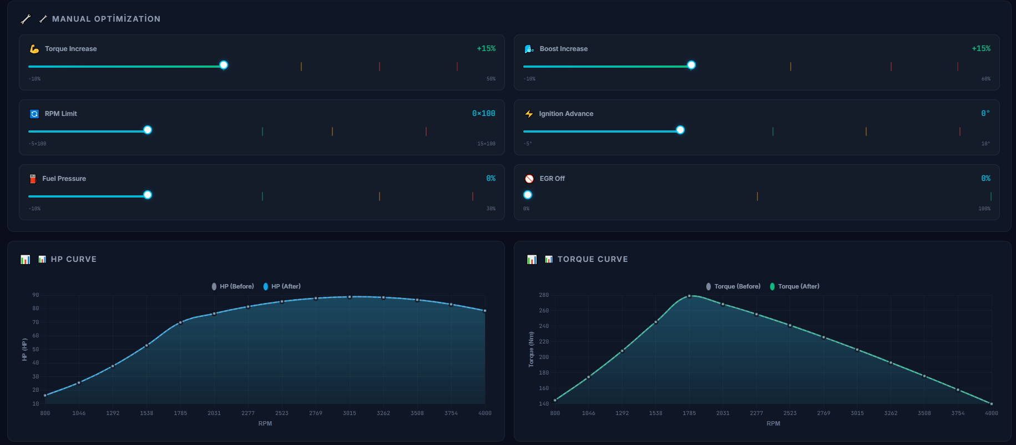Click the EGR Off prohibited icon
Screen dimensions: 1016x445
(529, 179)
